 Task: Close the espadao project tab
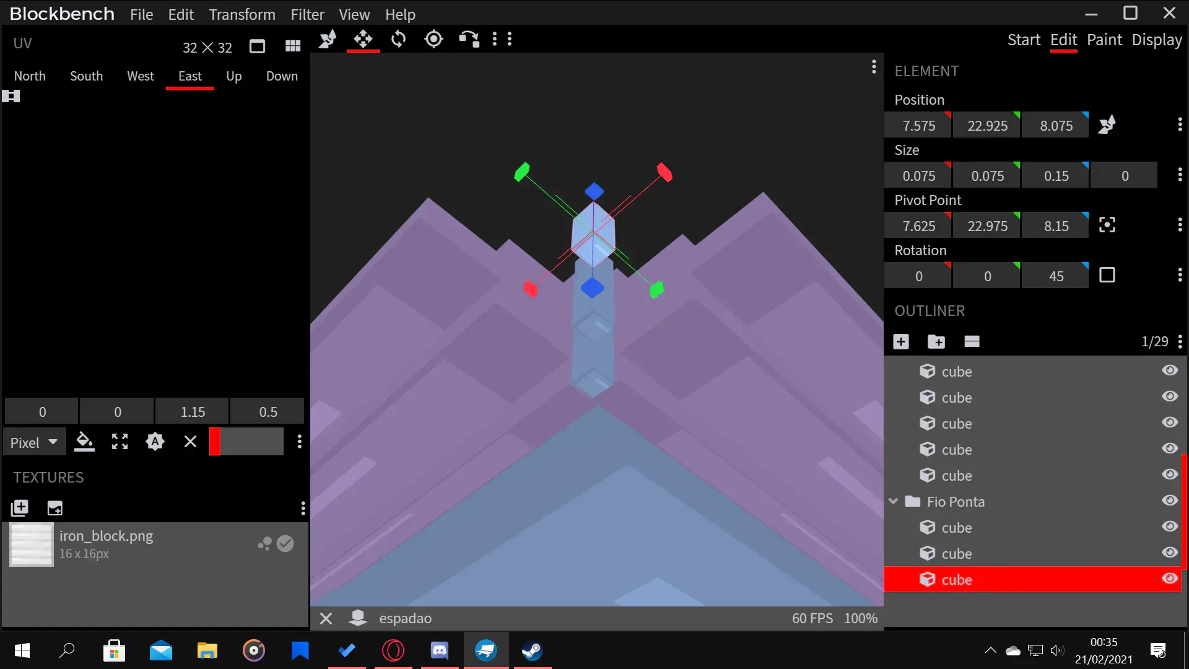tap(326, 618)
